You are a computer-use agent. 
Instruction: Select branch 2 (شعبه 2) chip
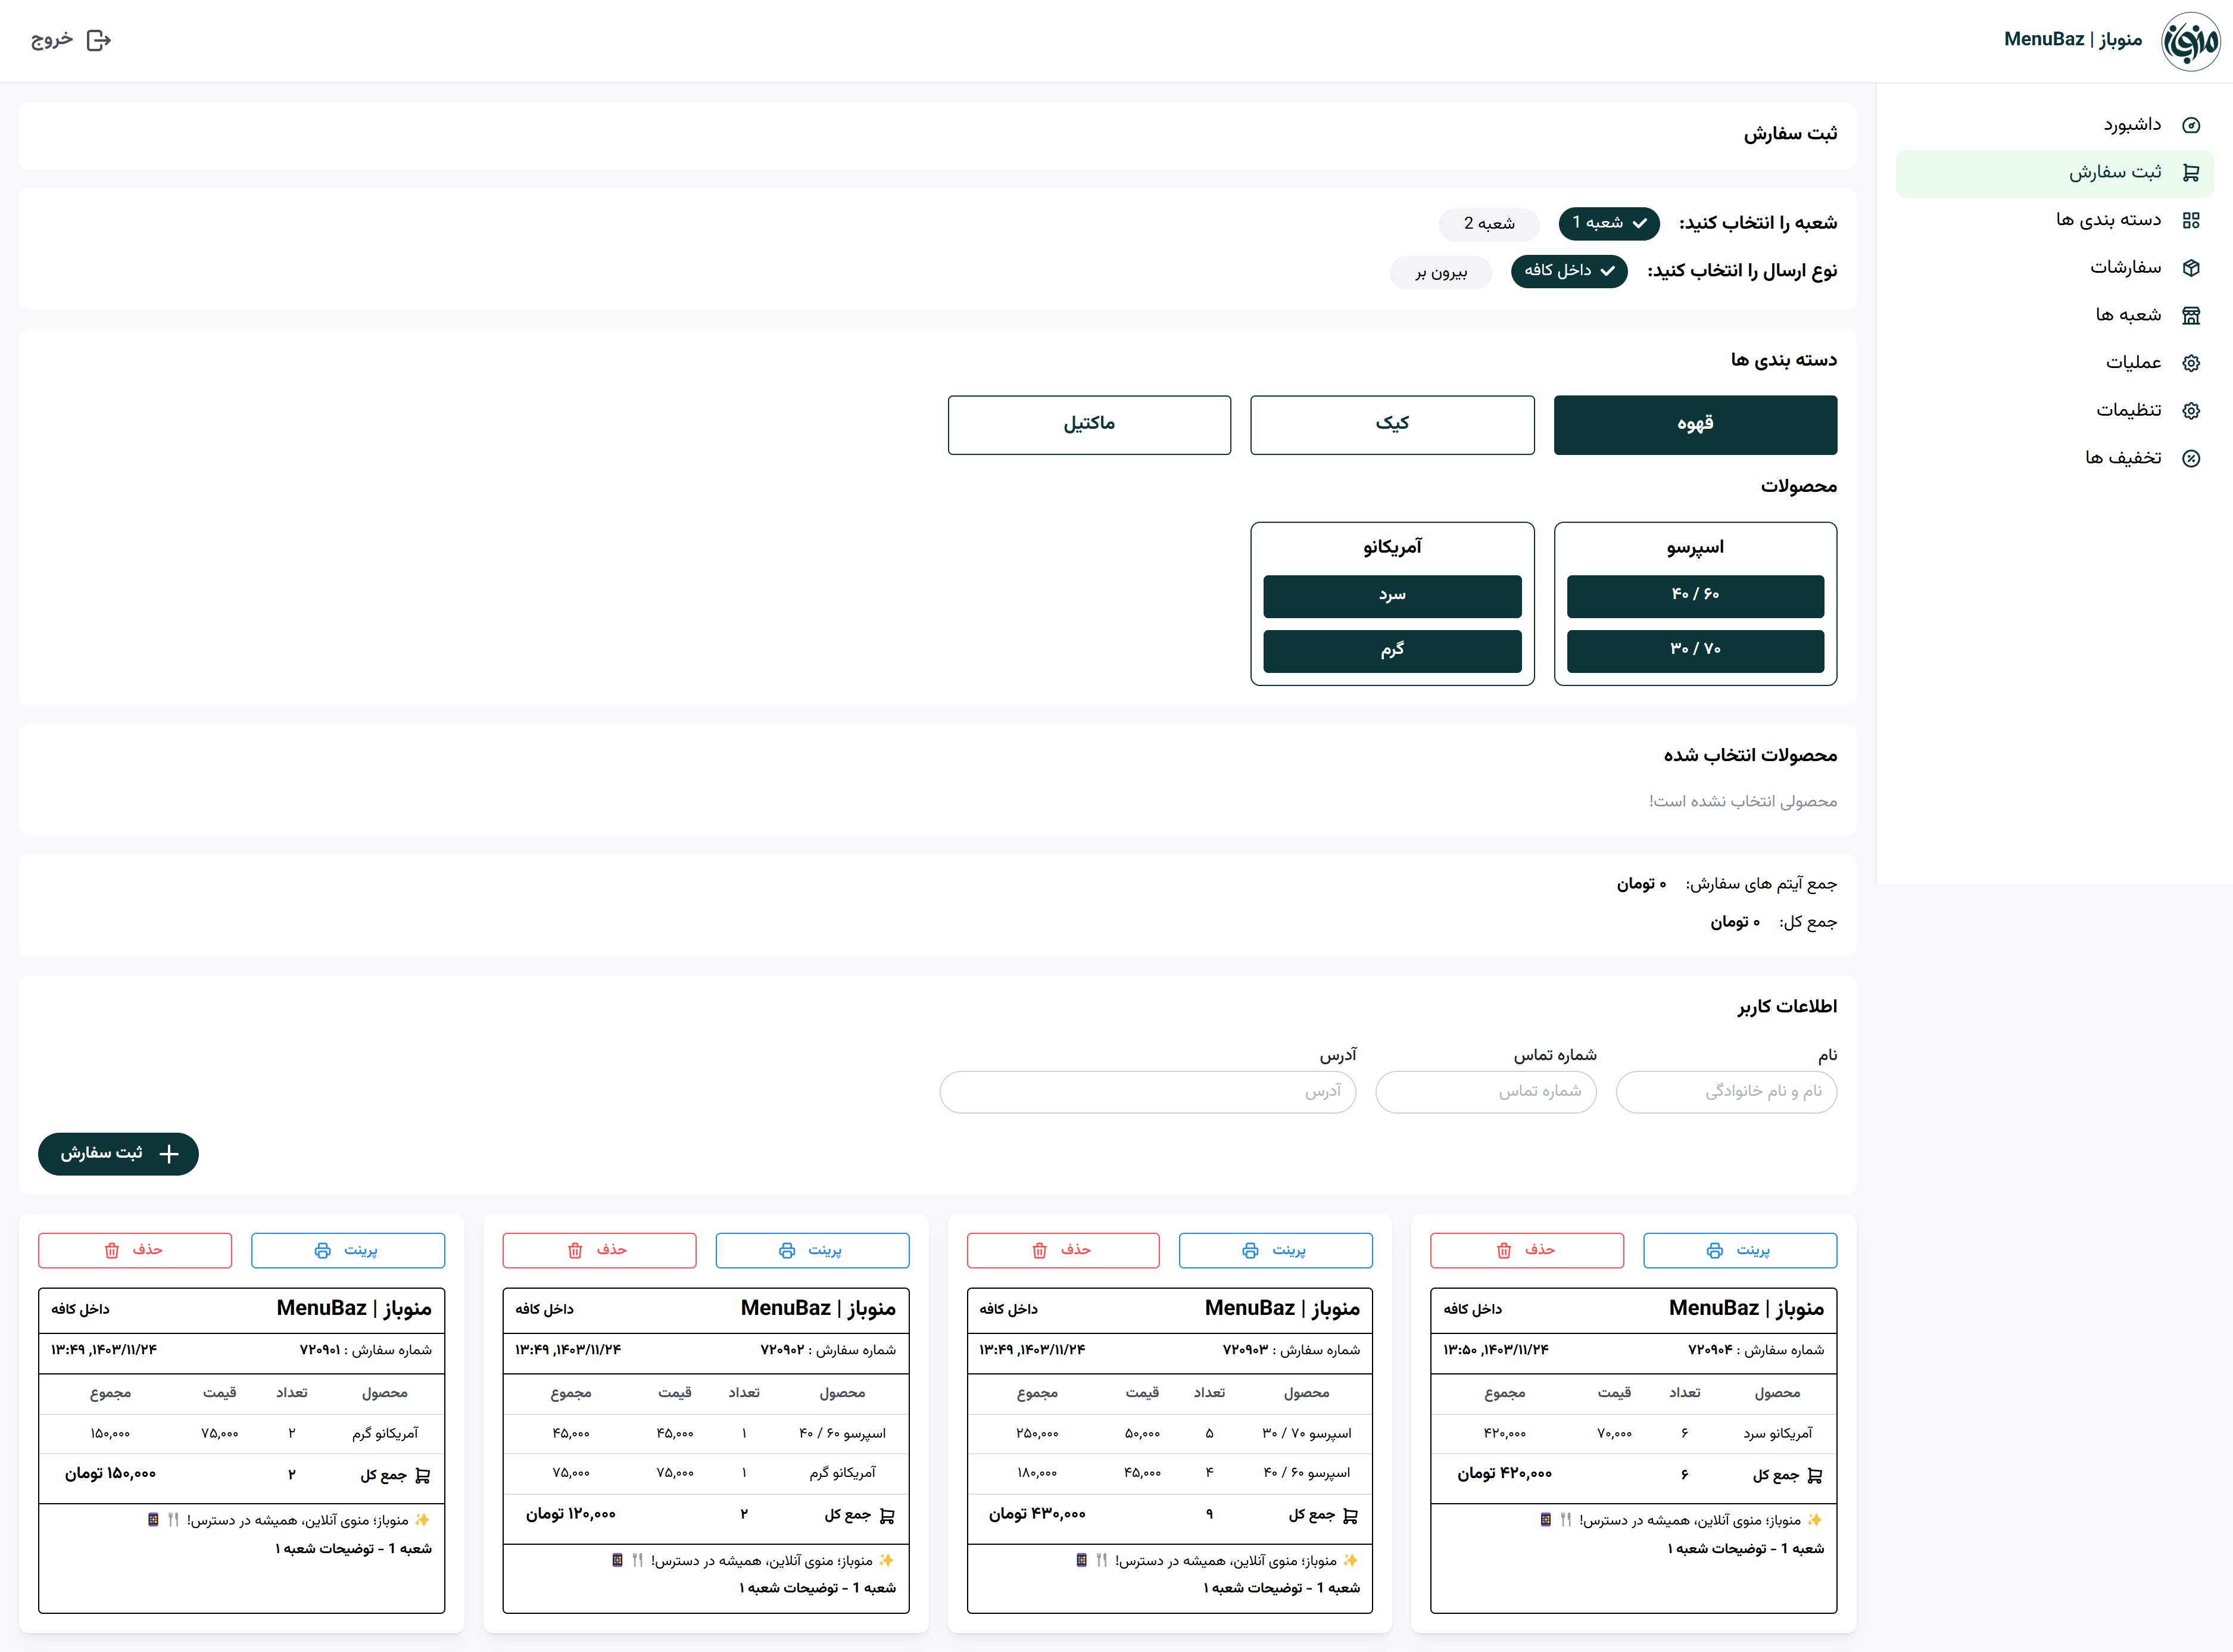point(1488,223)
